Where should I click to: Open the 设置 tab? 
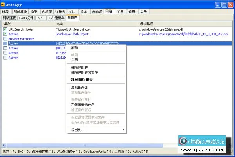(132, 12)
